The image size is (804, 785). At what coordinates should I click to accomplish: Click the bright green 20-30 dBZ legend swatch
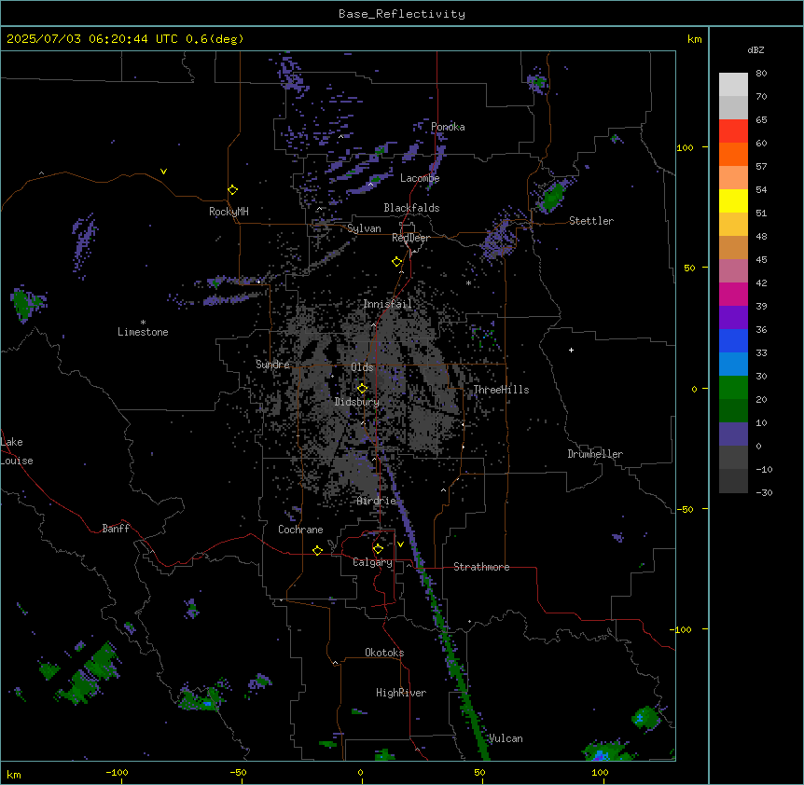click(733, 388)
